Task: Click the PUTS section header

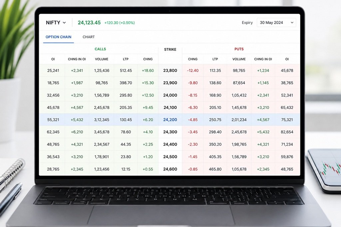Action: pos(239,49)
